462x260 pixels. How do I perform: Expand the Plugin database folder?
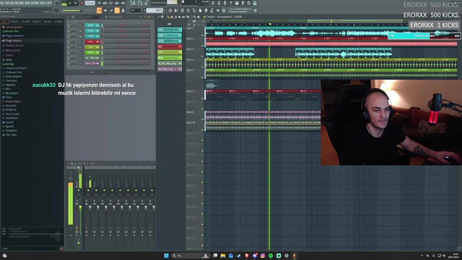(14, 36)
